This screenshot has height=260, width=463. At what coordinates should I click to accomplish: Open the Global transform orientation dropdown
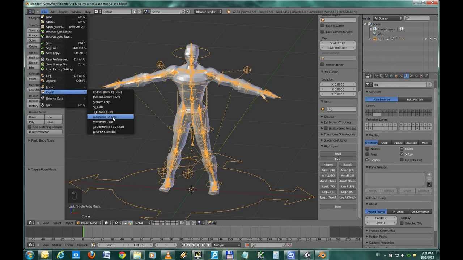coord(141,223)
